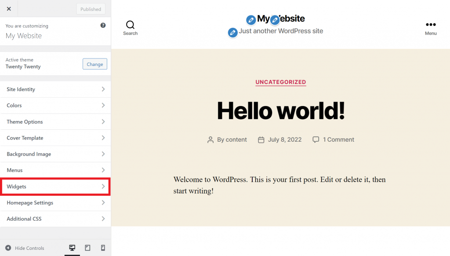Viewport: 450px width, 256px height.
Task: Click the Hello world! post title
Action: tap(280, 110)
